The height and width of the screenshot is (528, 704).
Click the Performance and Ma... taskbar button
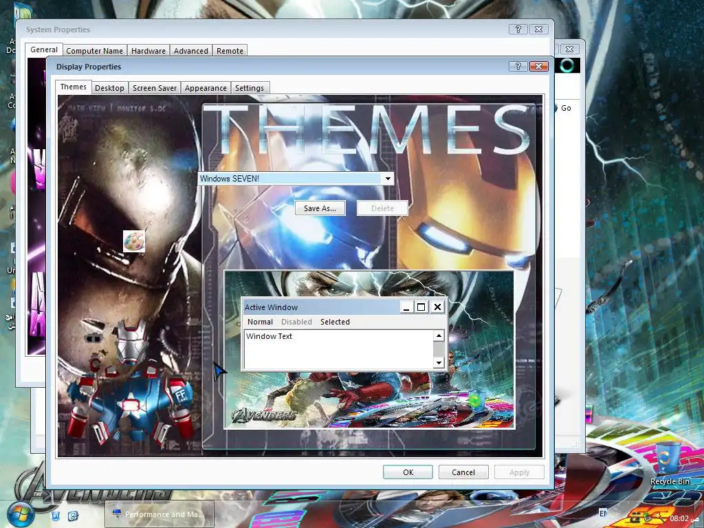(159, 514)
